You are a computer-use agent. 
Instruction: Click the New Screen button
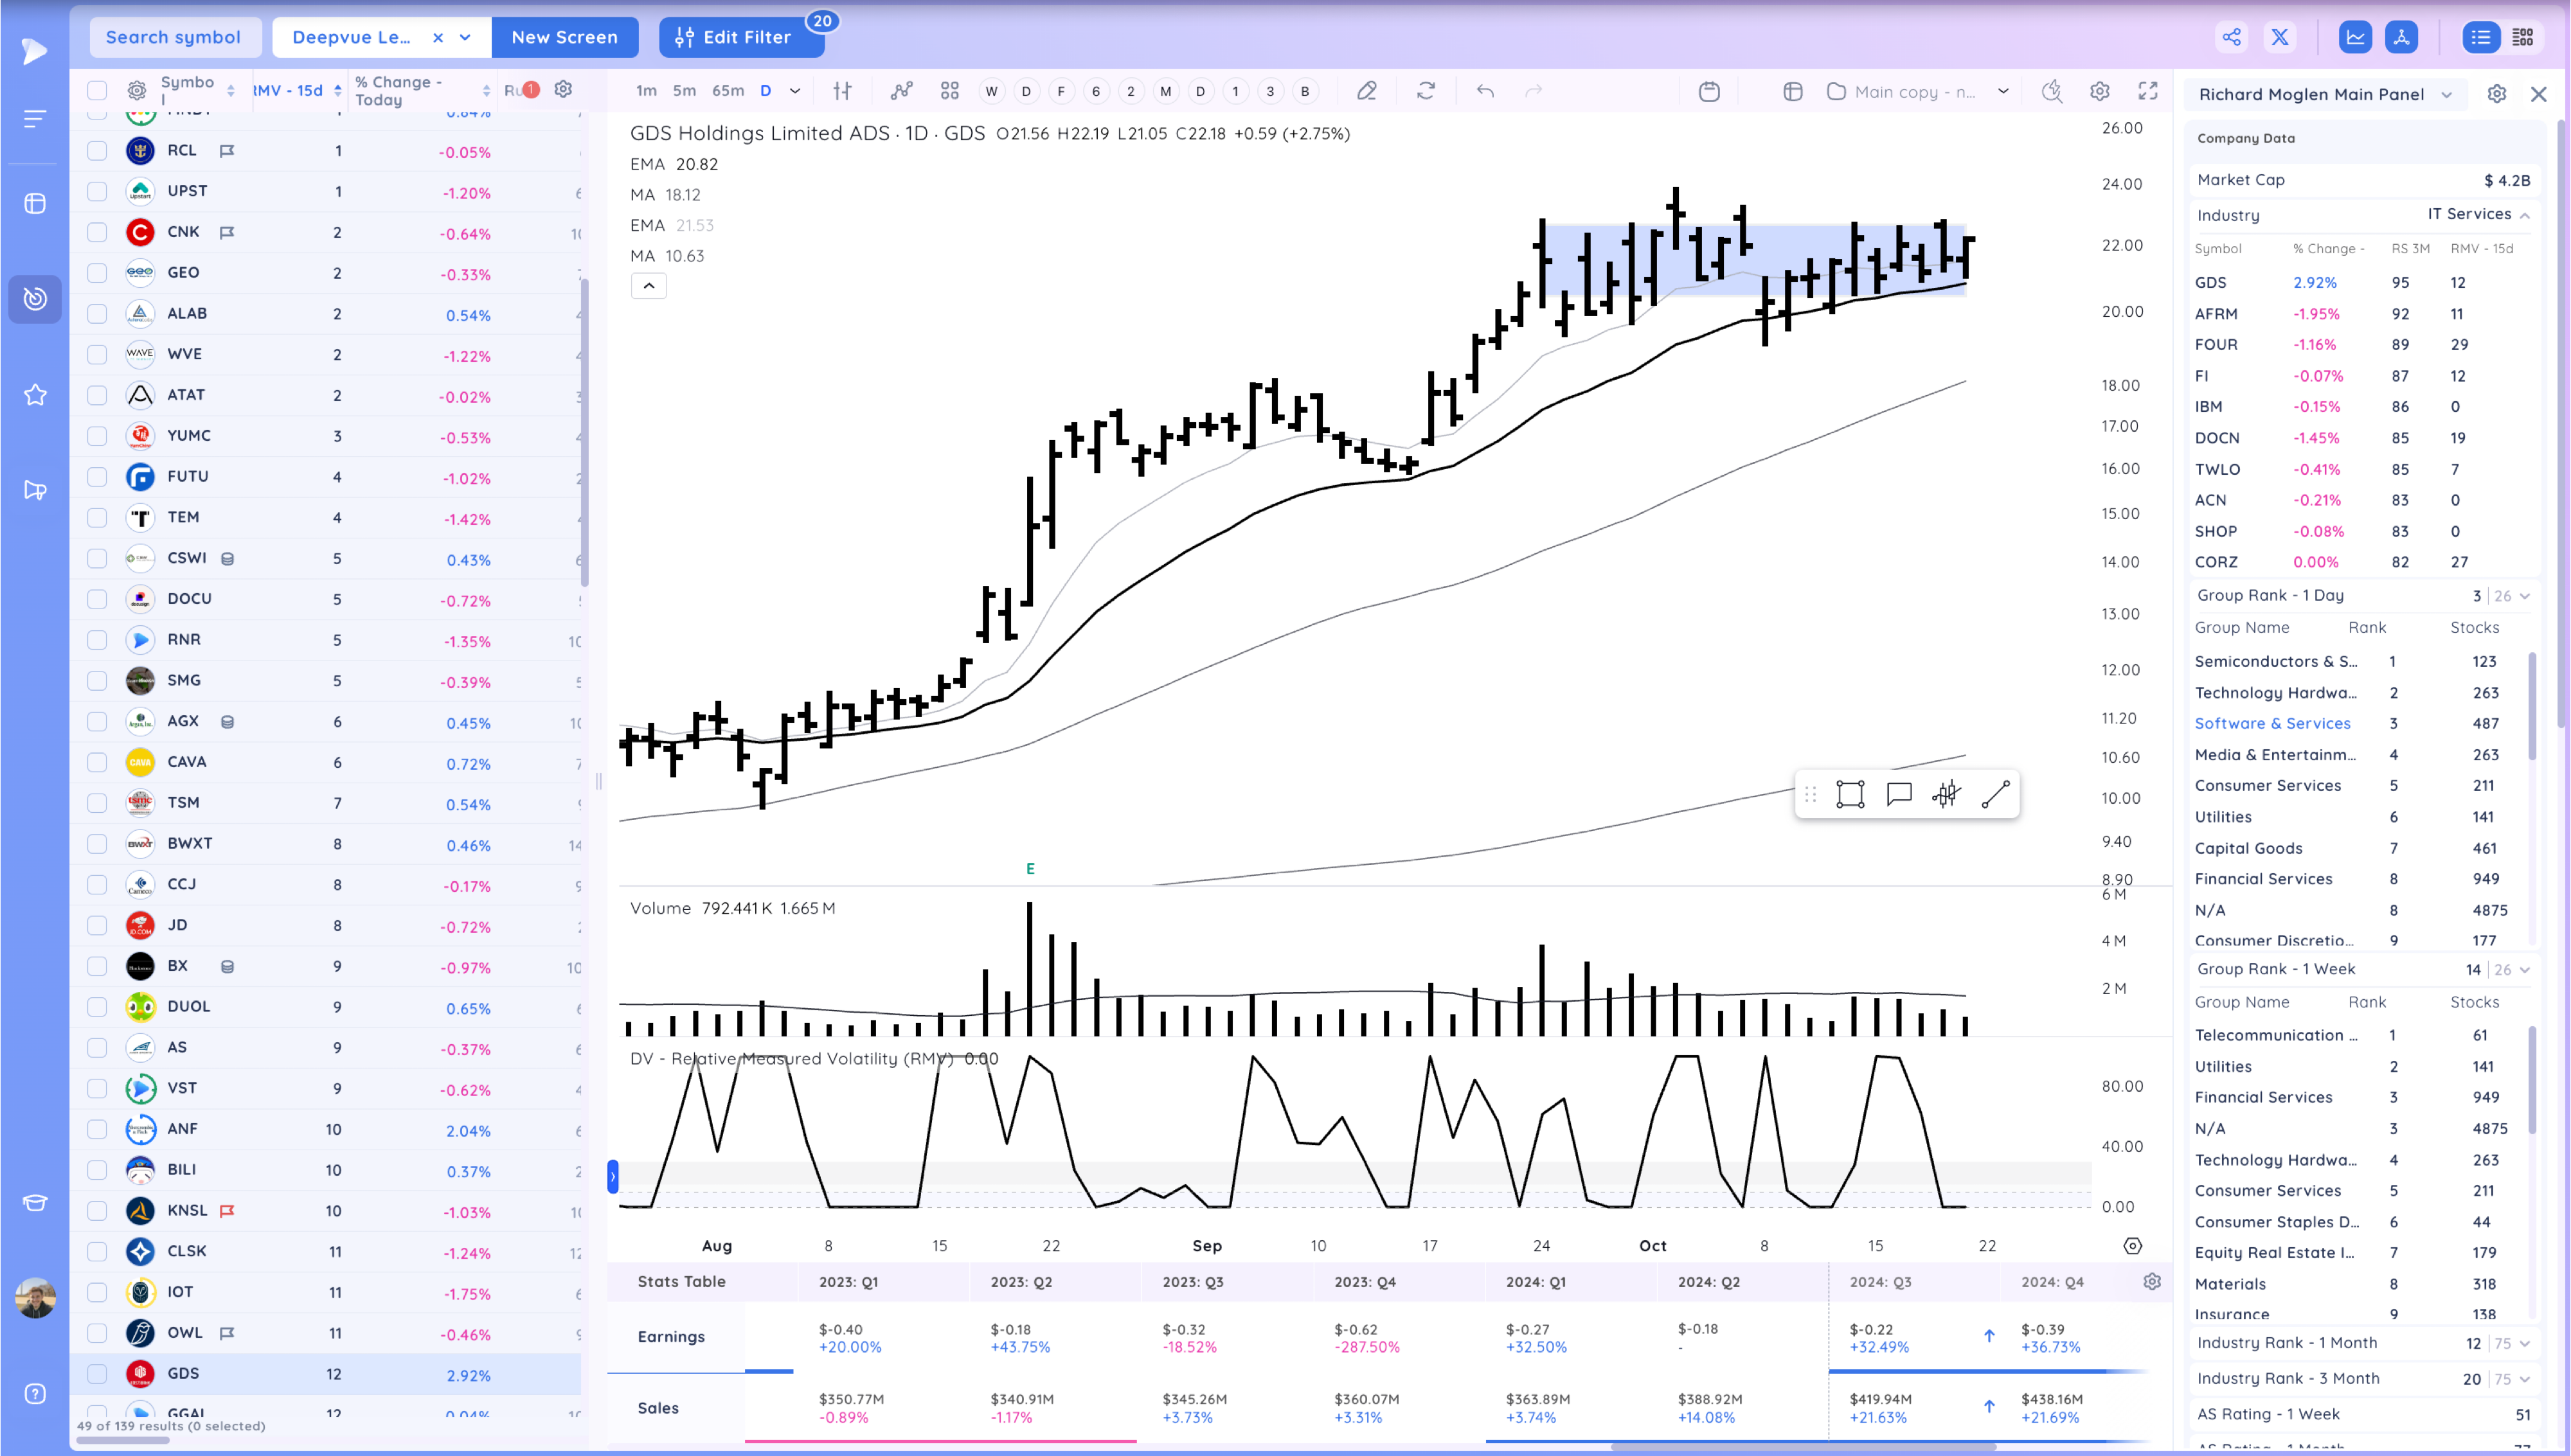pos(564,37)
